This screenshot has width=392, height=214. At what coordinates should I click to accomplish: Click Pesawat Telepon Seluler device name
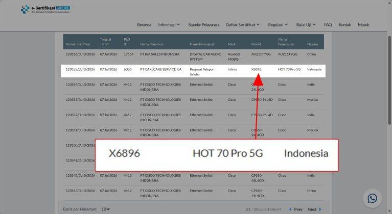[x=202, y=72]
